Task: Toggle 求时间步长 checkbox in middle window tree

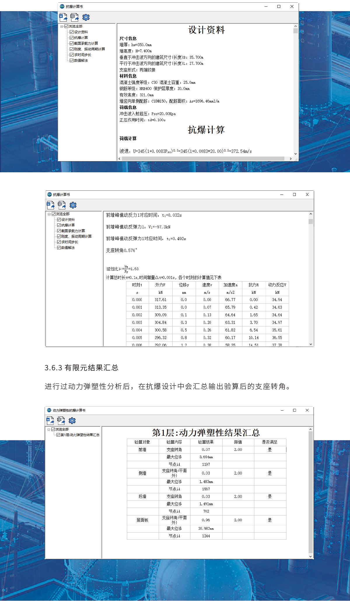Action: [x=59, y=242]
